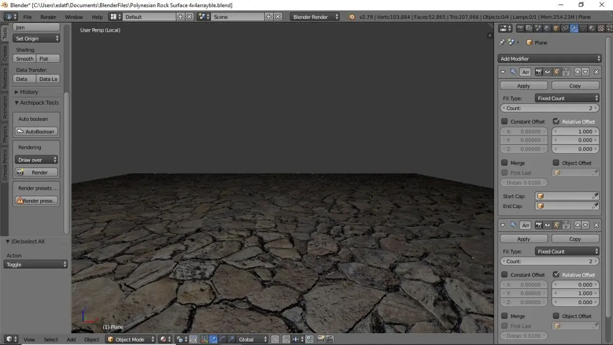Toggle render visibility of first Array modifier
Screen dimensions: 613x345
pyautogui.click(x=538, y=72)
